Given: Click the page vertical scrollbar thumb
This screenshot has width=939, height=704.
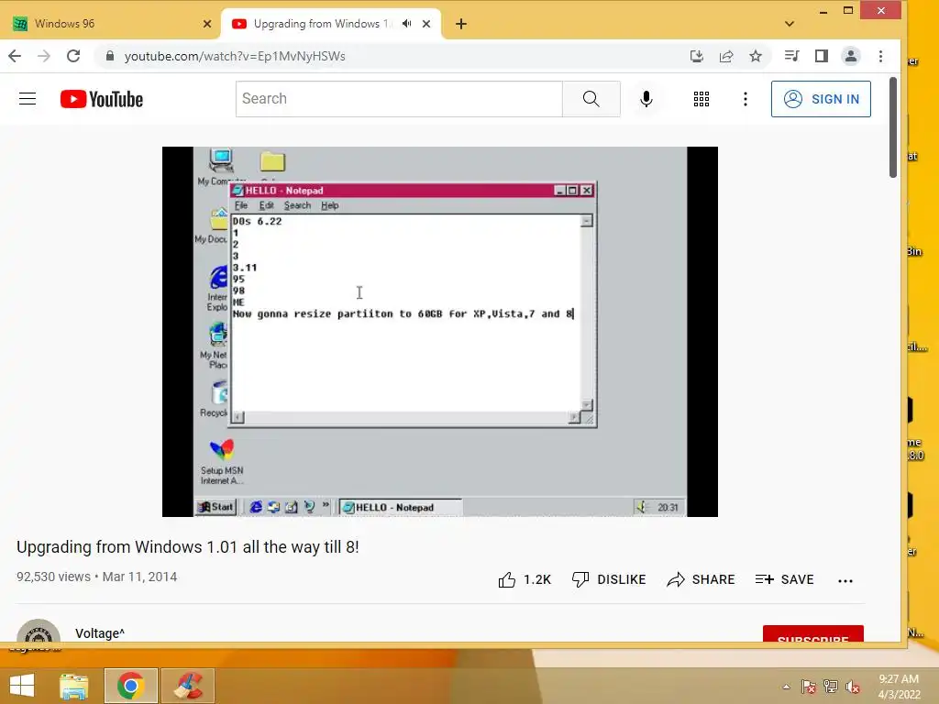Looking at the screenshot, I should [x=893, y=126].
